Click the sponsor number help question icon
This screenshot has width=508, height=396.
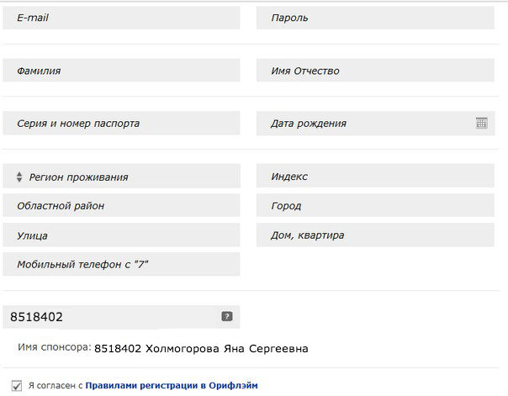(x=227, y=316)
